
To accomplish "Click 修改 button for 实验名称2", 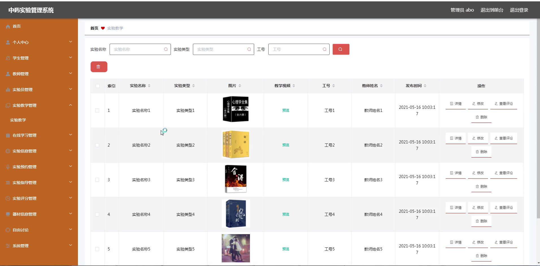I will [478, 138].
